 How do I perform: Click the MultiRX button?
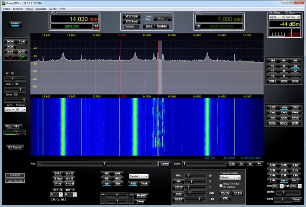click(x=142, y=196)
